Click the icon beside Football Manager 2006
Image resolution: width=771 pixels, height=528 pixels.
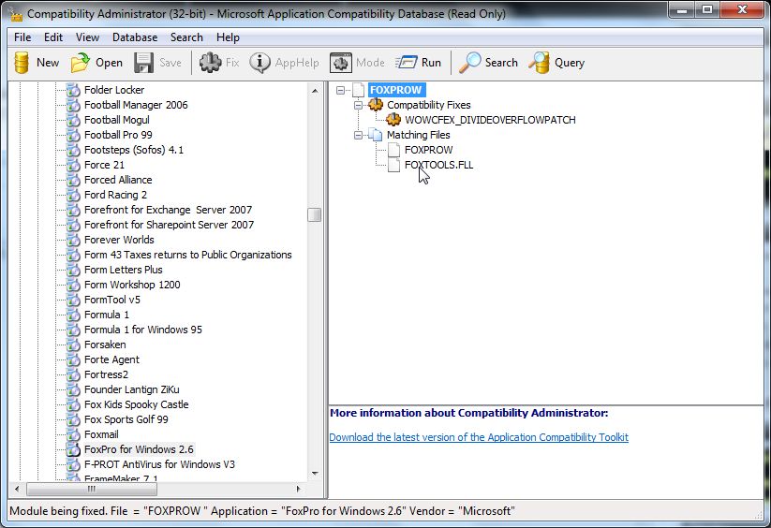[73, 105]
